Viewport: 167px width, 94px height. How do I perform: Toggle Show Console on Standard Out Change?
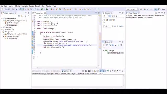(x=101, y=71)
